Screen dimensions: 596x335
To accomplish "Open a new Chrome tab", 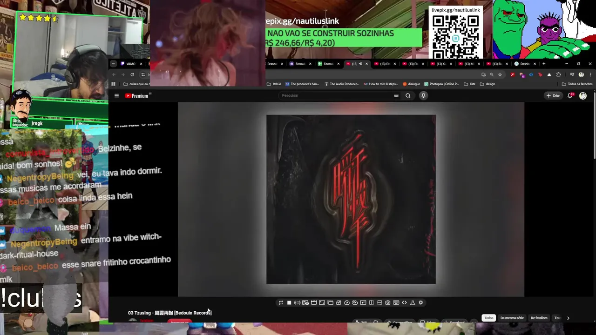I will coord(544,64).
